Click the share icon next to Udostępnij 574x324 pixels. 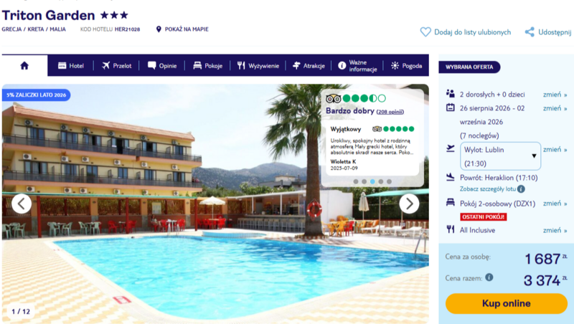(x=530, y=32)
